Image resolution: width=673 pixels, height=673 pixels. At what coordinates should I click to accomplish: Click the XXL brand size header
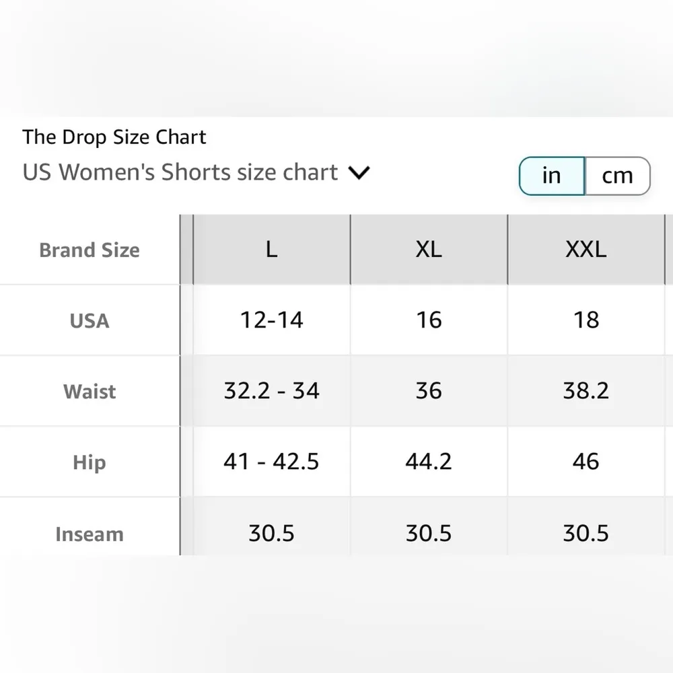tap(586, 250)
